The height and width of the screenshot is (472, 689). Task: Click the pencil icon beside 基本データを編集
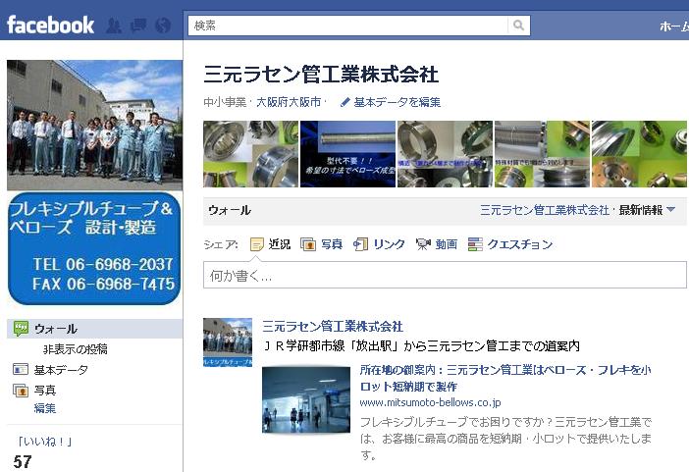point(345,102)
